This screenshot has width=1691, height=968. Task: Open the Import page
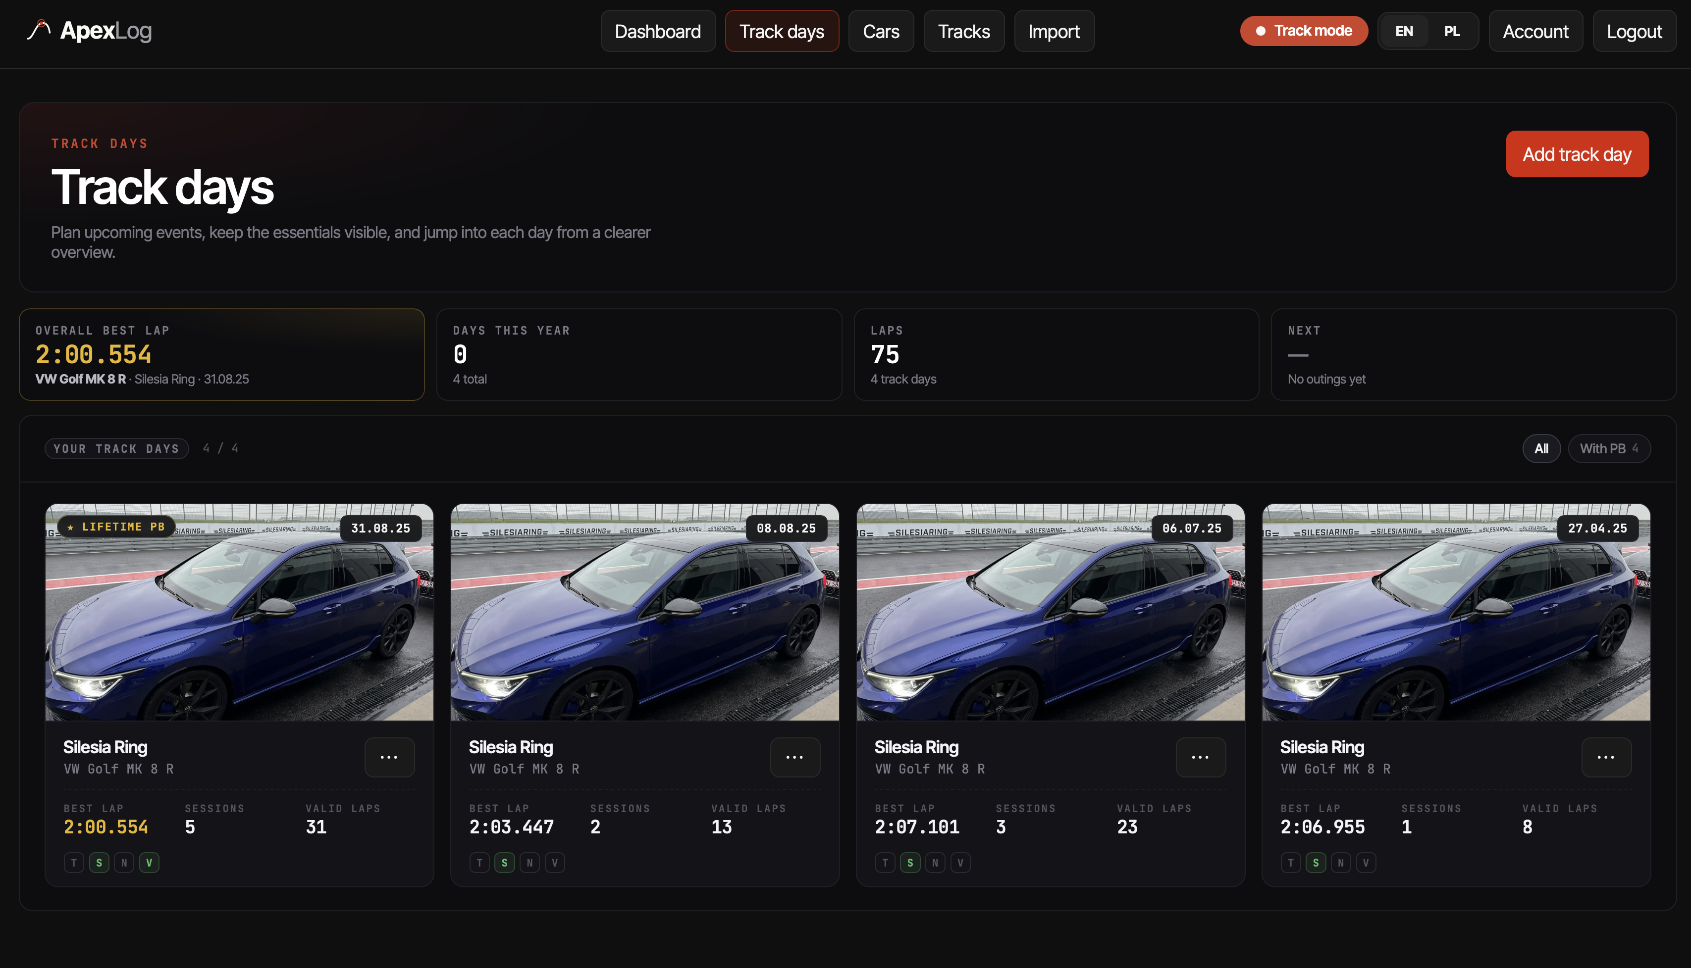tap(1054, 31)
